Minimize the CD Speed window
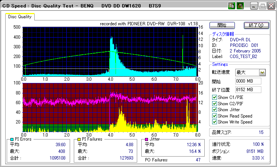The image size is (277, 167). tap(254, 6)
